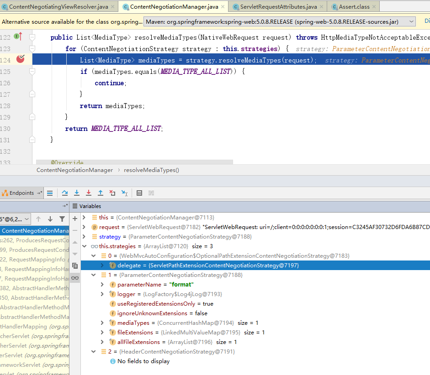Expand the request variable node
The height and width of the screenshot is (375, 430).
[84, 227]
